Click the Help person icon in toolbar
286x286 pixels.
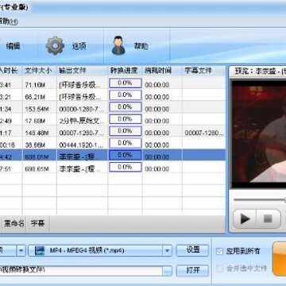pos(118,45)
